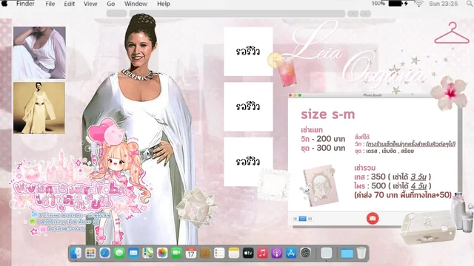Open the Finder menu
The width and height of the screenshot is (474, 266).
[25, 4]
